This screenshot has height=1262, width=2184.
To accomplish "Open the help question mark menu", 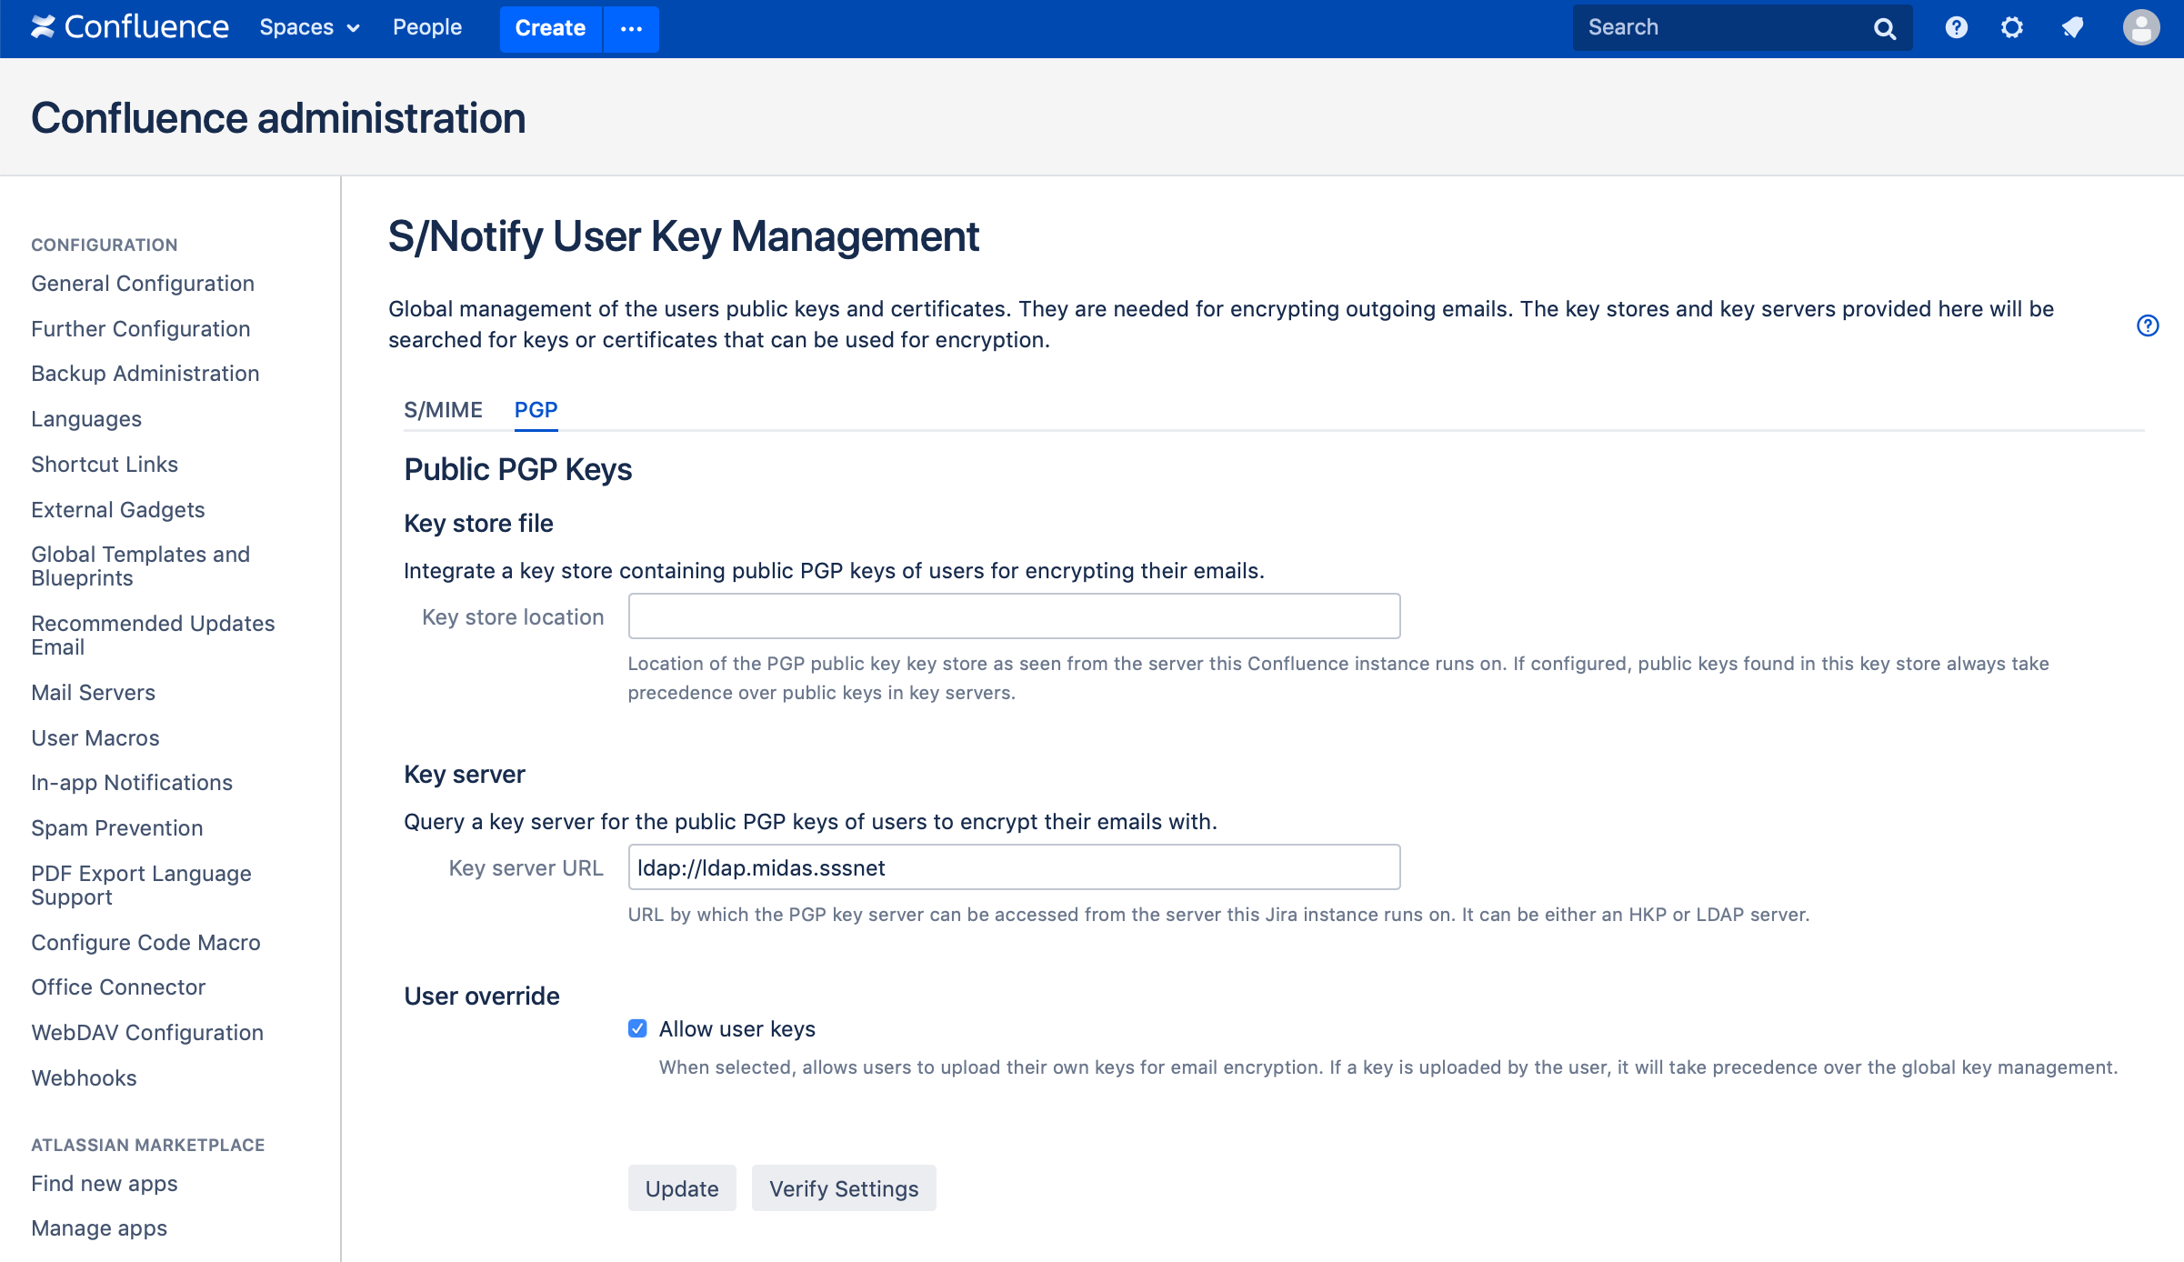I will [x=1956, y=28].
